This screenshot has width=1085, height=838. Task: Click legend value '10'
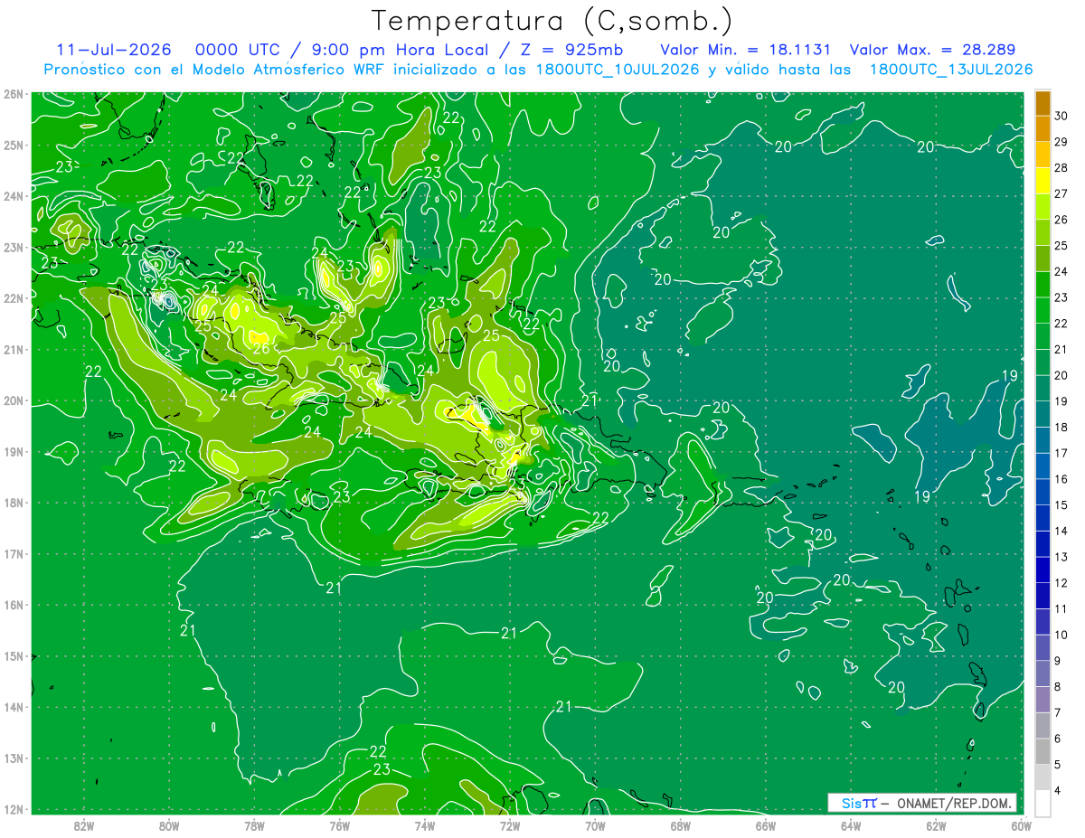pyautogui.click(x=1062, y=636)
